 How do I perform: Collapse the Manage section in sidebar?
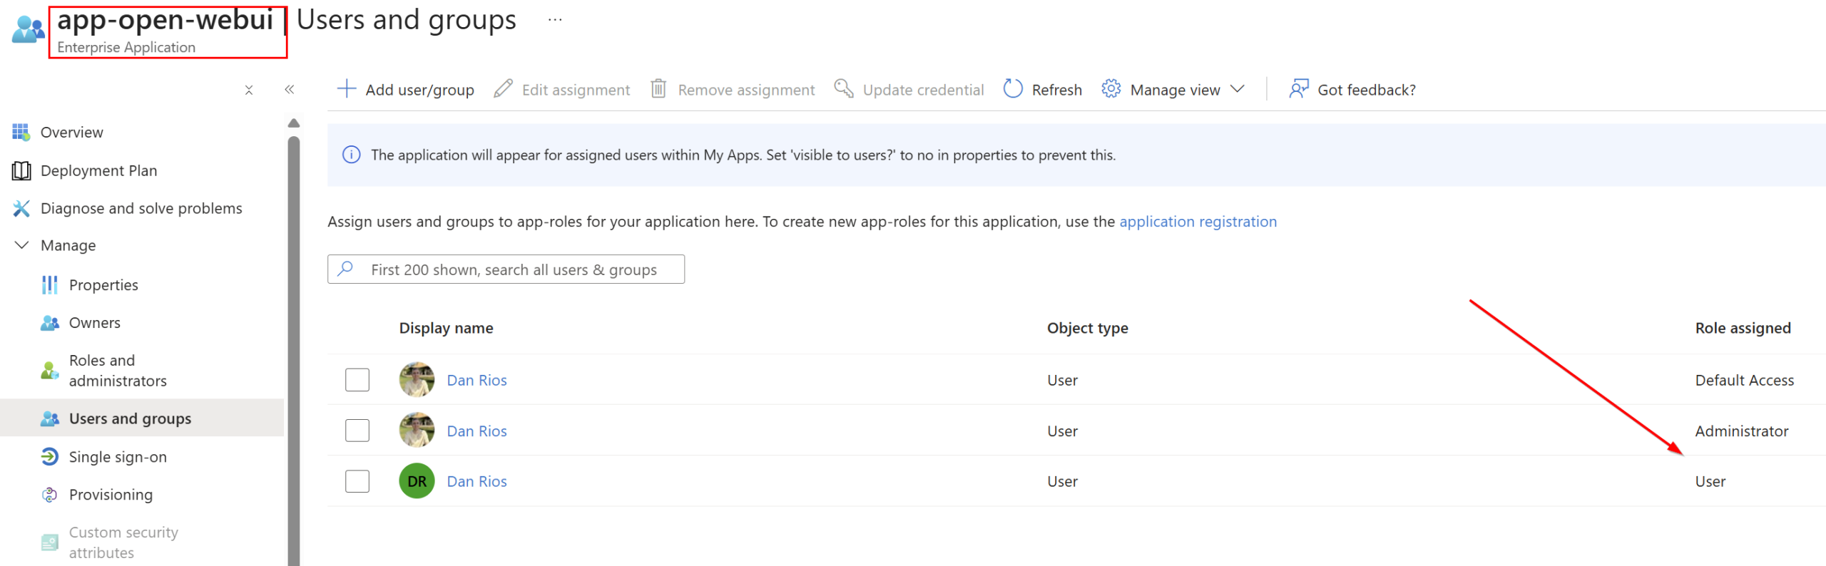click(x=22, y=245)
